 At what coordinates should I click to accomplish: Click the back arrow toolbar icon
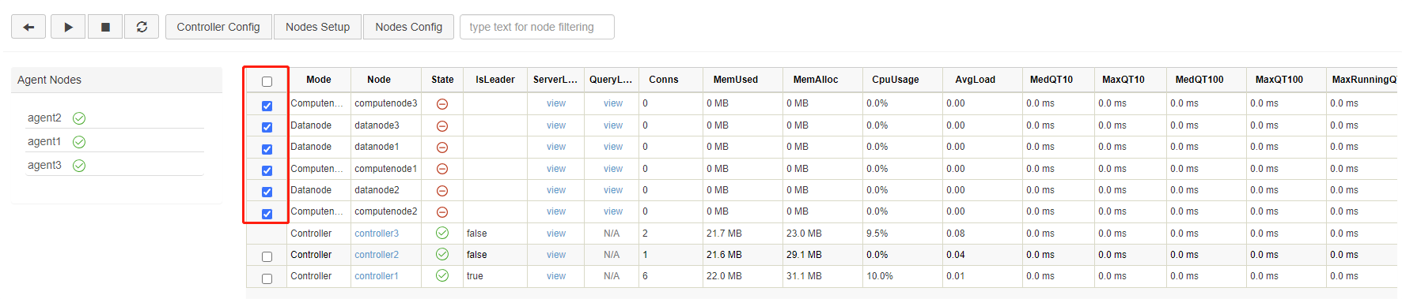28,27
